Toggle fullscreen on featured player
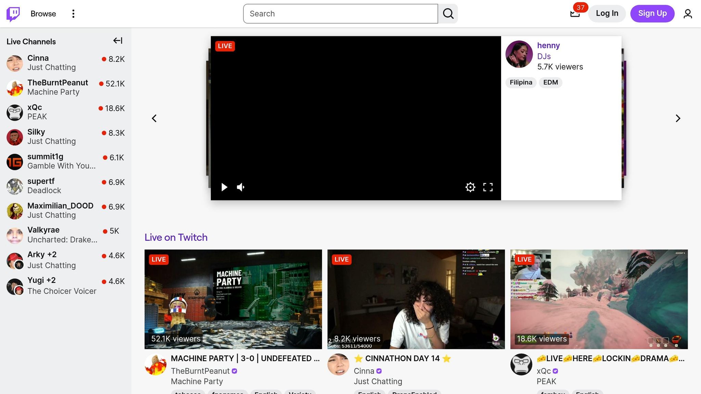The height and width of the screenshot is (394, 701). click(x=488, y=187)
